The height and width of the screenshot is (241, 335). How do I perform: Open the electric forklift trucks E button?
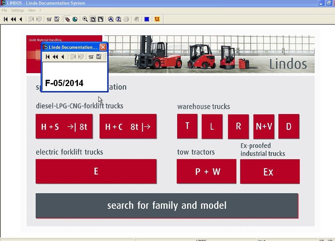click(96, 171)
